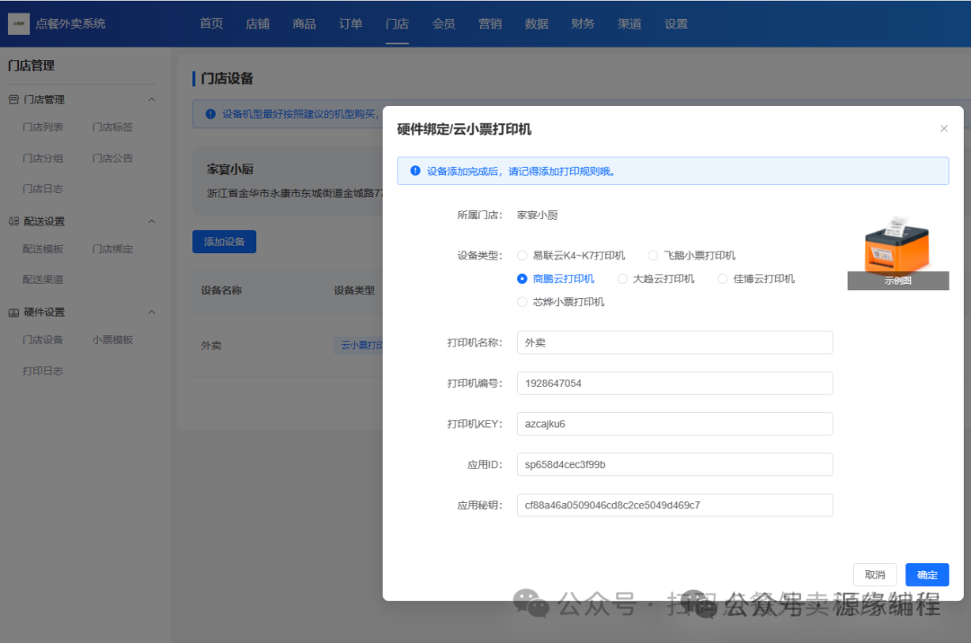
Task: Click the system logo beside 点餐外卖系统
Action: click(19, 23)
